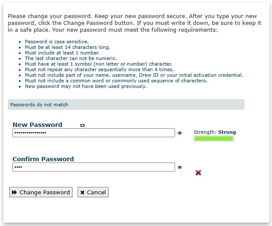Image resolution: width=272 pixels, height=226 pixels.
Task: Click the 'Strength: Strong' text
Action: coord(215,132)
